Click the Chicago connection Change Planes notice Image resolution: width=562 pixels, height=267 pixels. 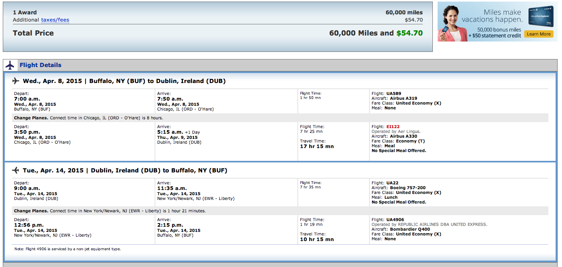point(88,118)
